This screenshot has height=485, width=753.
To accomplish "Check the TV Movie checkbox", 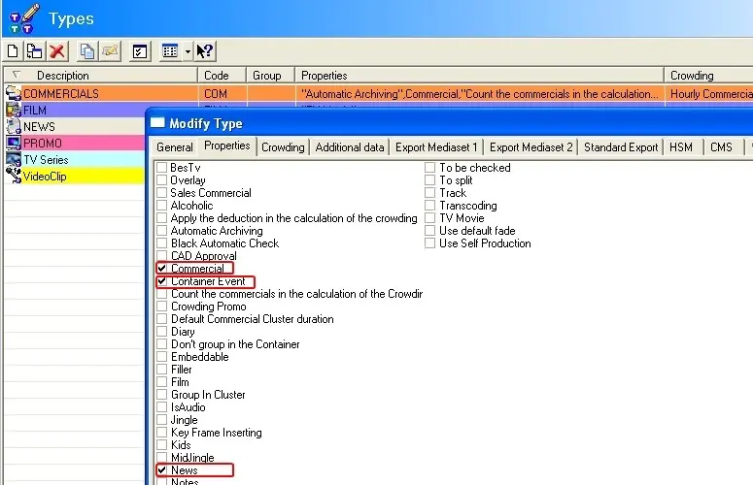I will pyautogui.click(x=431, y=218).
